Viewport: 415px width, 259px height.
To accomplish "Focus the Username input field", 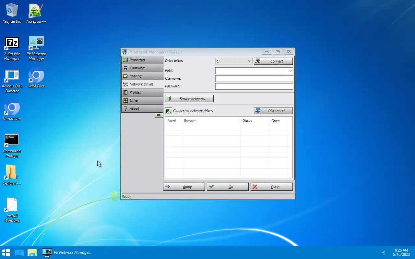I will coord(254,79).
